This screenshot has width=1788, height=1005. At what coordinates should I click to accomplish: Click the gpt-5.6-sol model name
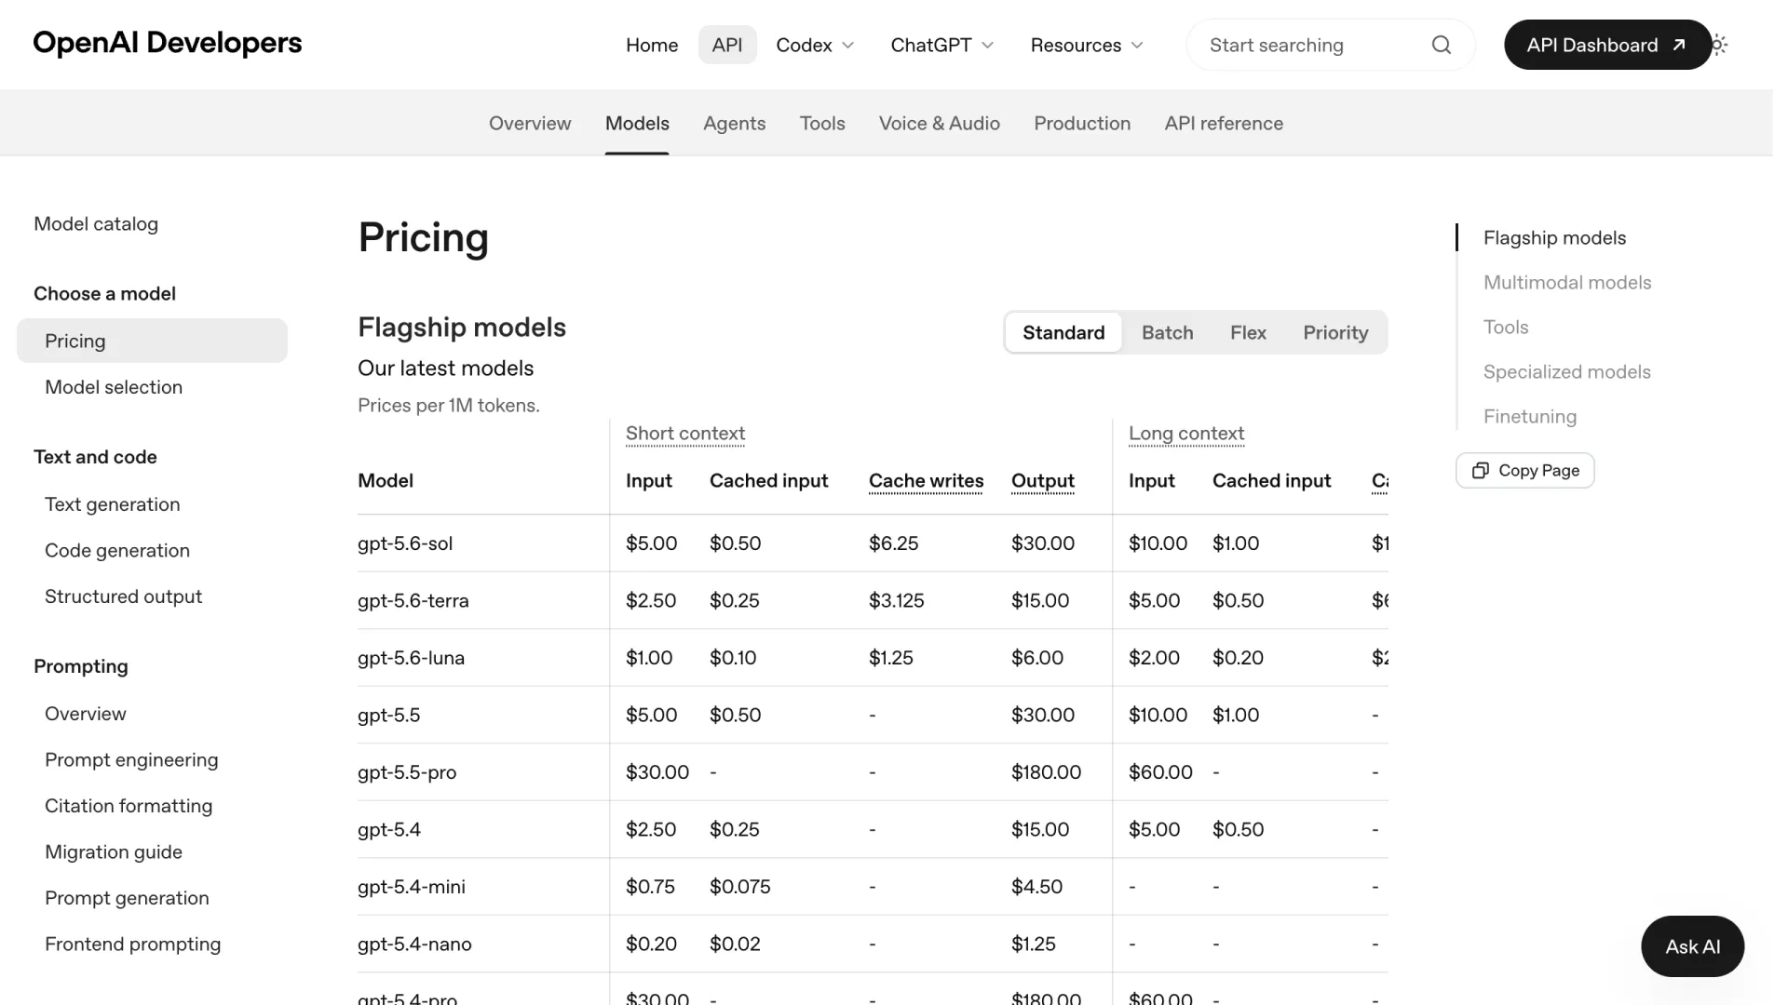405,543
